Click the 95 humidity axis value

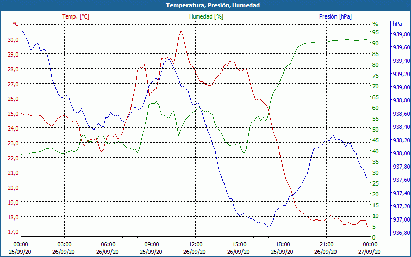(376, 32)
